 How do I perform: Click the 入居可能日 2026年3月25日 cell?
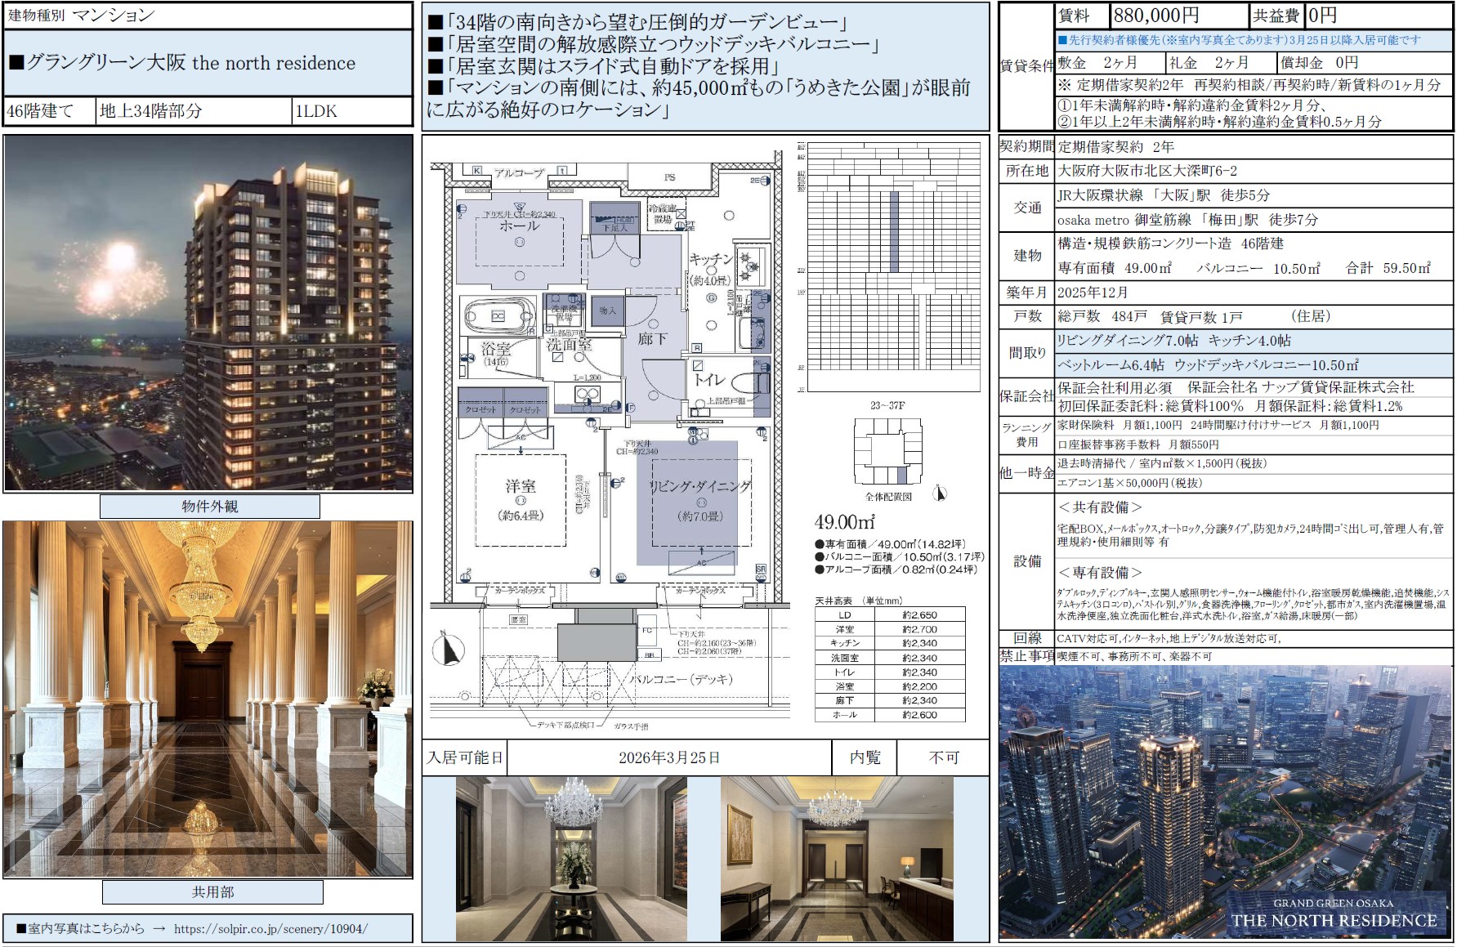pos(668,757)
